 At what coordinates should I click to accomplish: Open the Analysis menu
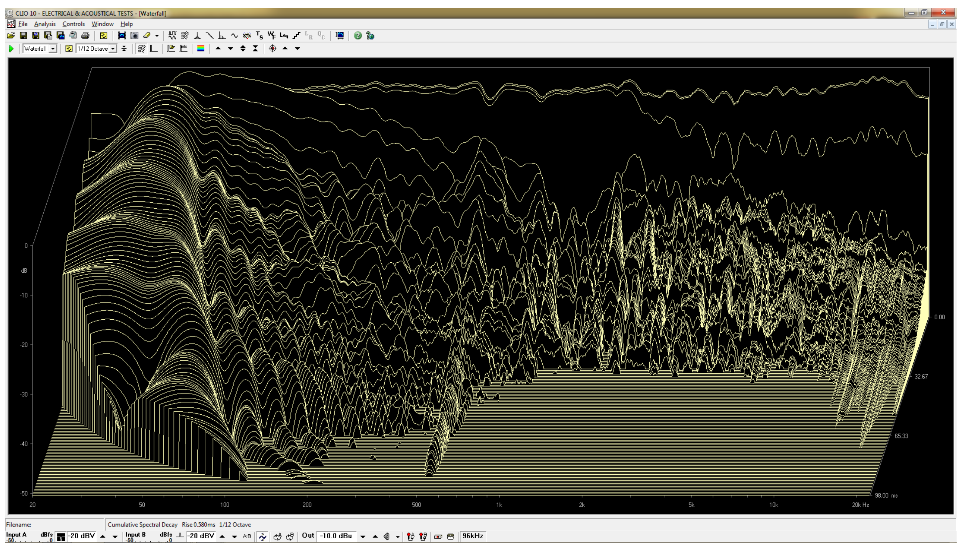coord(45,24)
